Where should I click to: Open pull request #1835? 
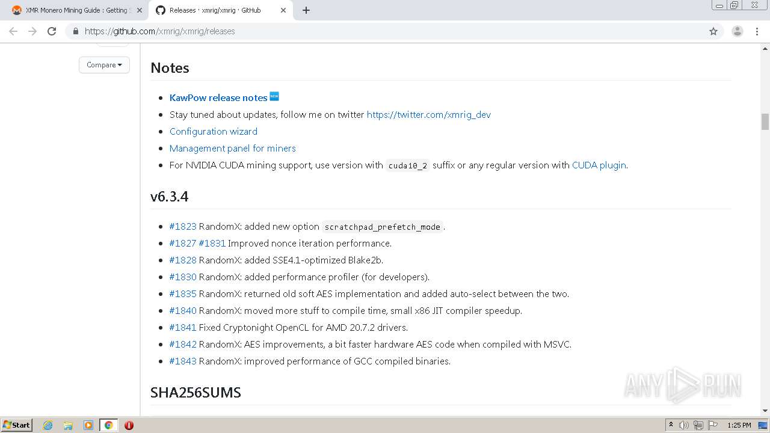pyautogui.click(x=183, y=293)
